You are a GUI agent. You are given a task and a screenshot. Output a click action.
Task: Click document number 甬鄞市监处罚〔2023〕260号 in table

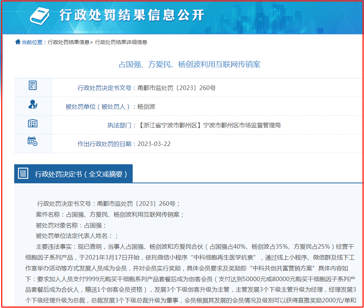(176, 88)
